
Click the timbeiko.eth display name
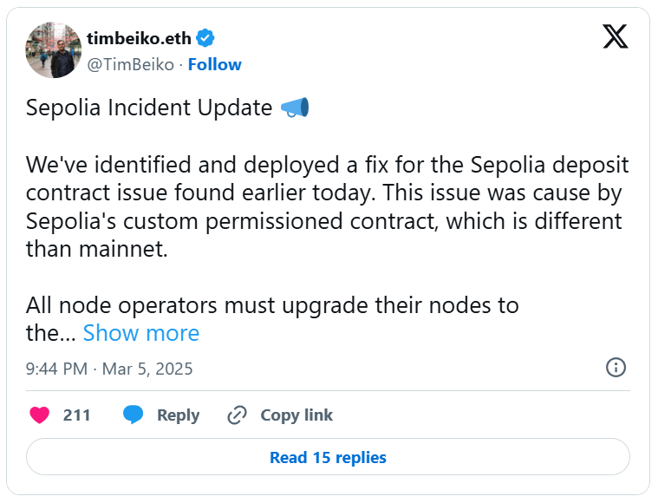tap(138, 38)
